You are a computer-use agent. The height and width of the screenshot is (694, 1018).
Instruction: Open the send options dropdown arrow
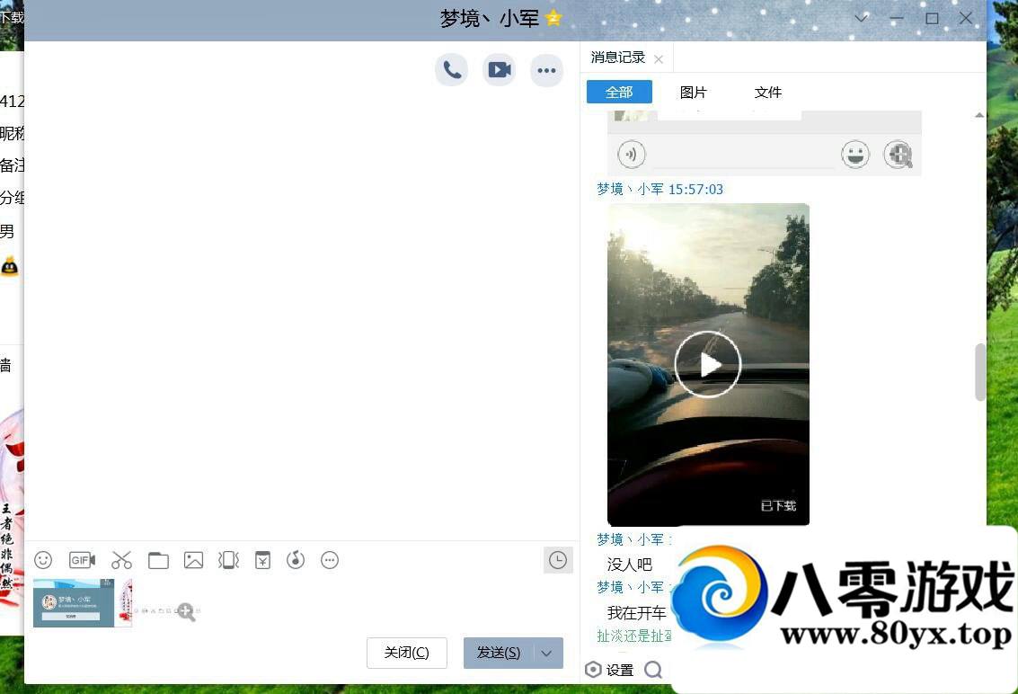[546, 653]
